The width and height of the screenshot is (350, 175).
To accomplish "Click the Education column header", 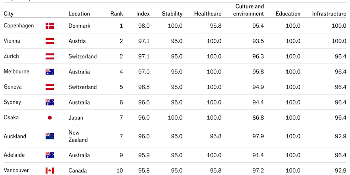I will point(288,14).
